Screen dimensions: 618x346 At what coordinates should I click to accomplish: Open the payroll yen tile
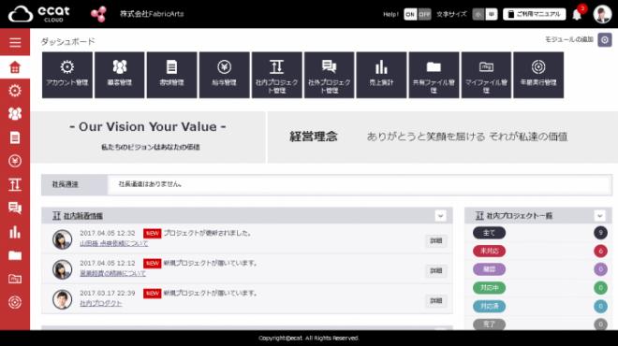(225, 75)
